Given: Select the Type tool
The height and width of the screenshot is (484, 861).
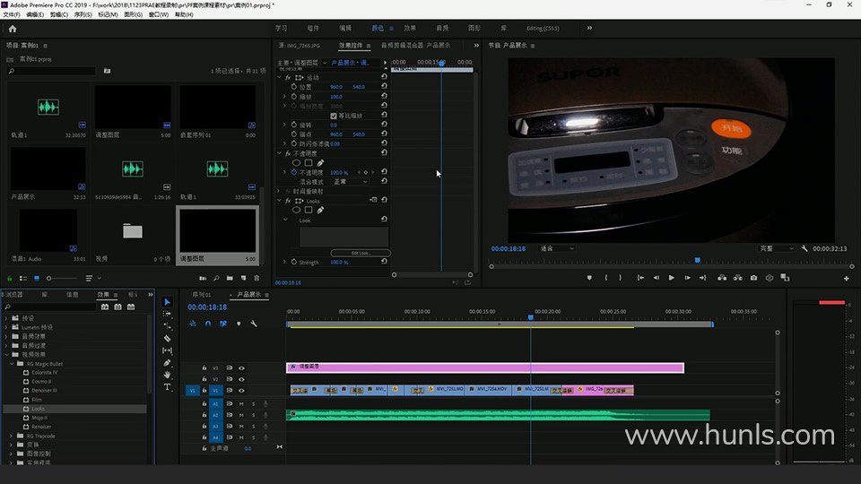Looking at the screenshot, I should tap(167, 387).
